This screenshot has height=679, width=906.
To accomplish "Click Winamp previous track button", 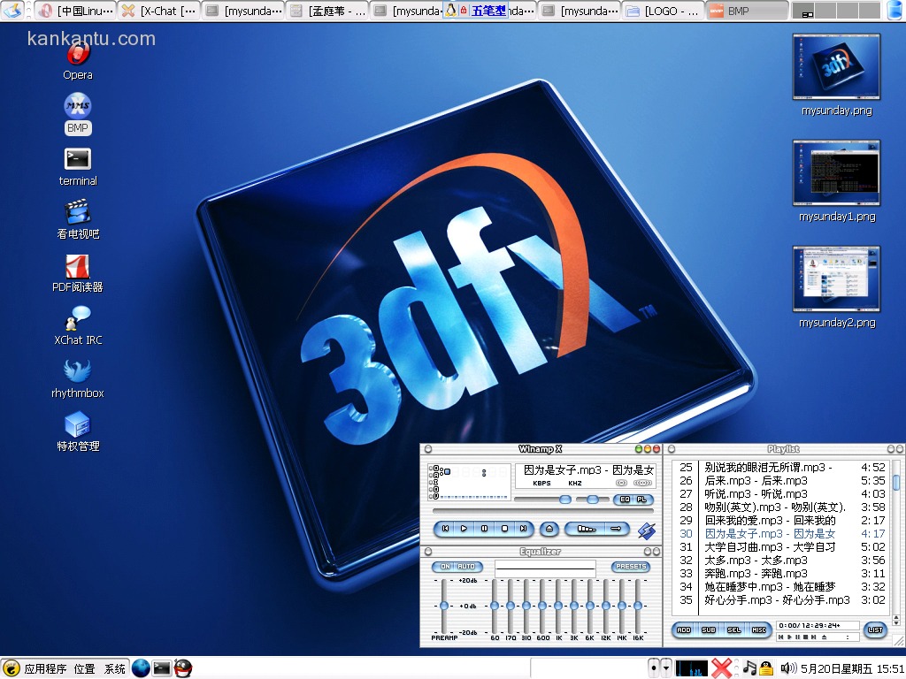I will point(445,529).
